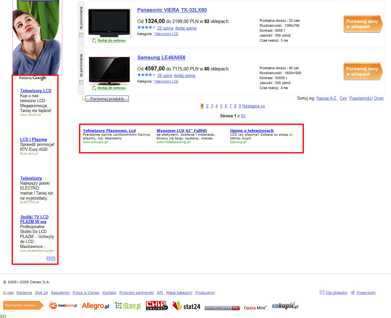Sort the results by 'Ocen'
Screen dimensions: 391x318
coord(379,98)
